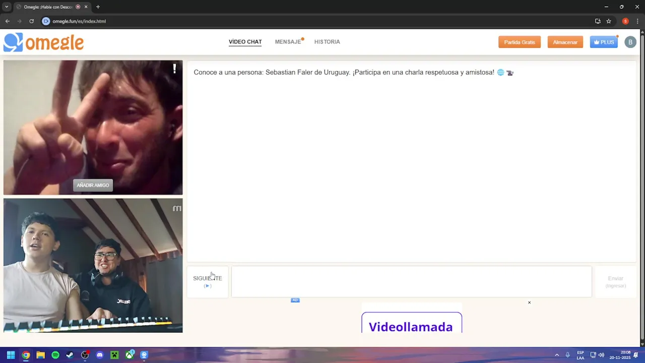Close the ad with the X
Image resolution: width=645 pixels, height=363 pixels.
pos(529,302)
